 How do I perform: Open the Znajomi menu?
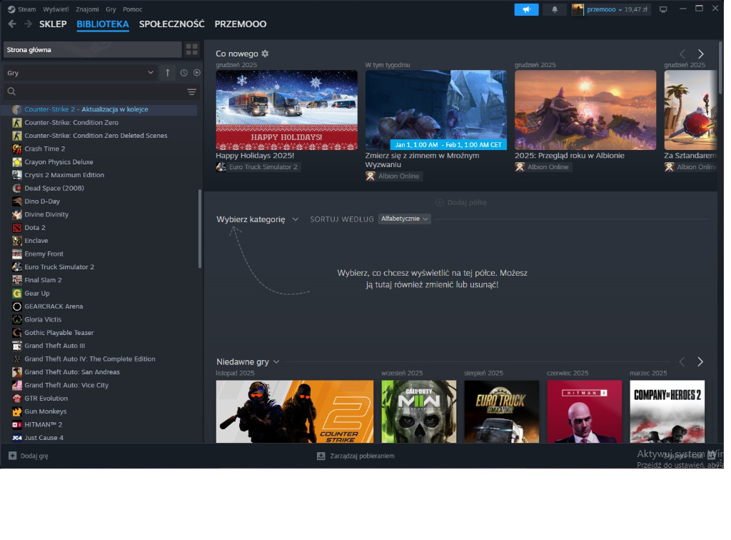tap(87, 9)
